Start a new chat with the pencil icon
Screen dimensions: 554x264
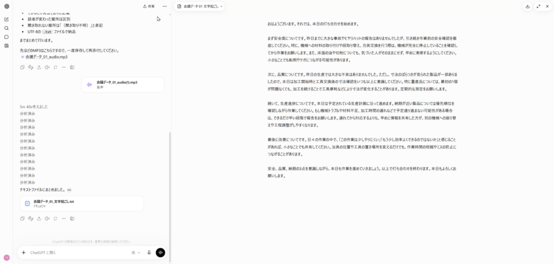point(6,19)
